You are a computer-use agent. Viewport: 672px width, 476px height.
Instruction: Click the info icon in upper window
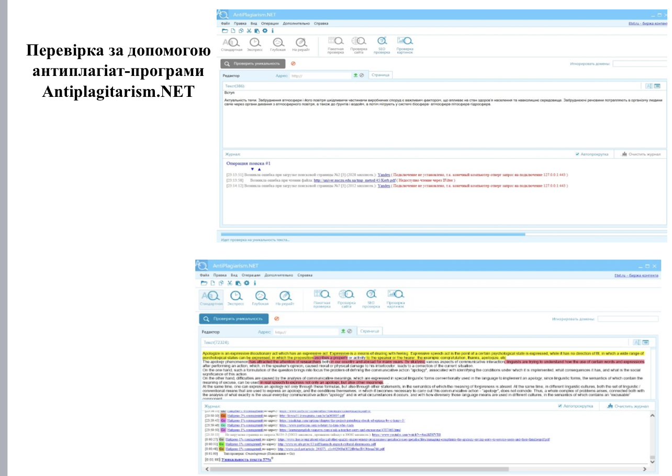[x=273, y=30]
